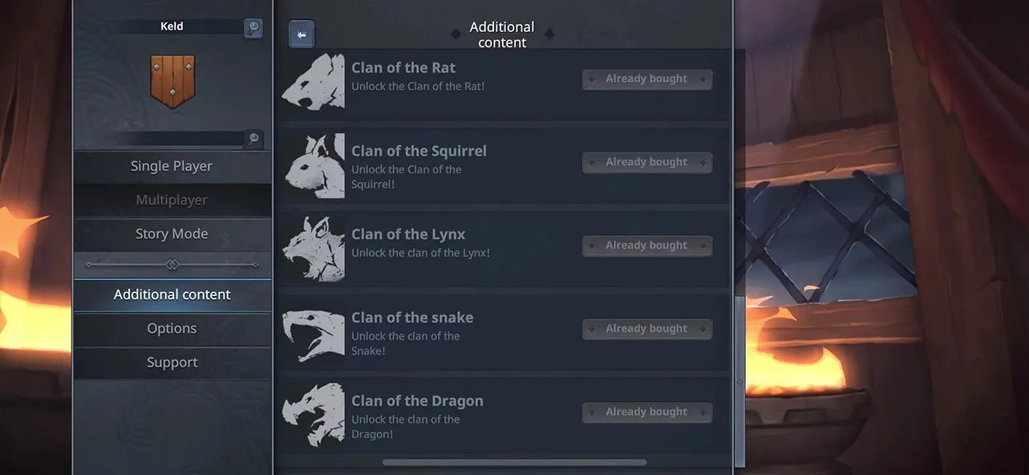Click the wooden shield banner emblem
Image resolution: width=1029 pixels, height=475 pixels.
coord(172,81)
